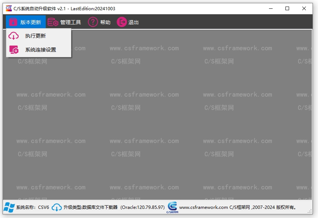Viewport: 318px width, 218px height.
Task: Click the database gear icon for 管理工具
Action: [53, 22]
